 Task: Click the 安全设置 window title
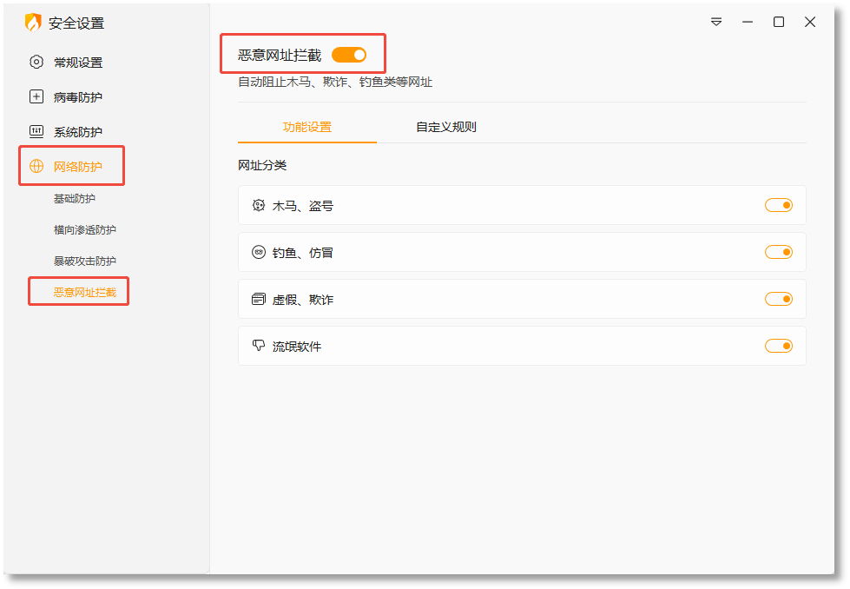(76, 23)
